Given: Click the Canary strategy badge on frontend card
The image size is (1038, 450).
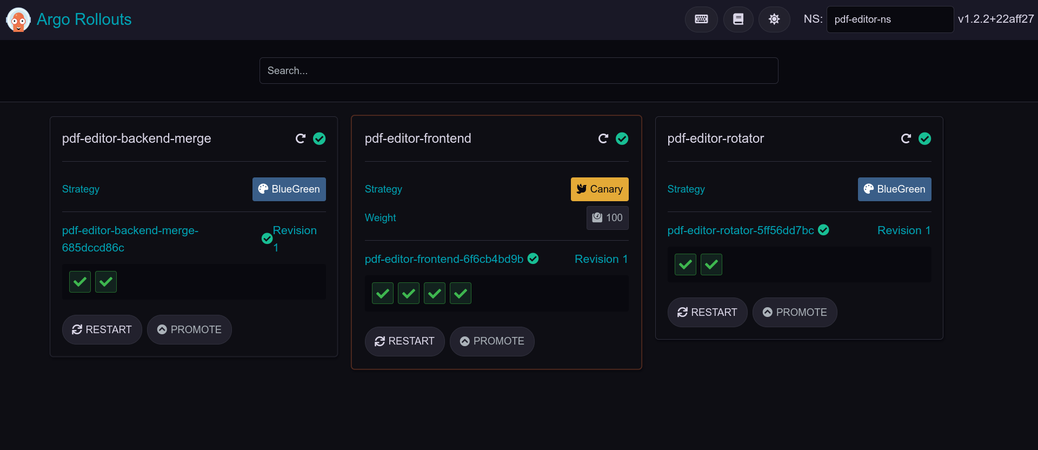Looking at the screenshot, I should point(600,189).
